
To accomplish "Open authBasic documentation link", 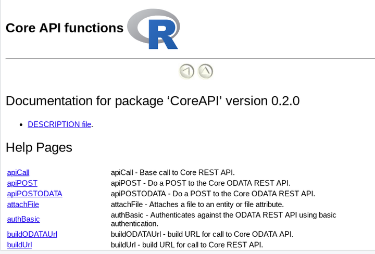I will (x=23, y=219).
